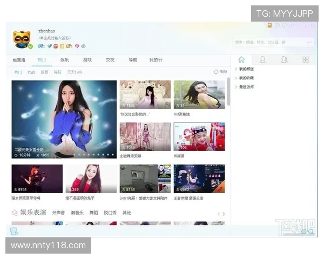Click the pink heart icon in profile row
Viewport: 324px width, 259px height.
pyautogui.click(x=77, y=46)
